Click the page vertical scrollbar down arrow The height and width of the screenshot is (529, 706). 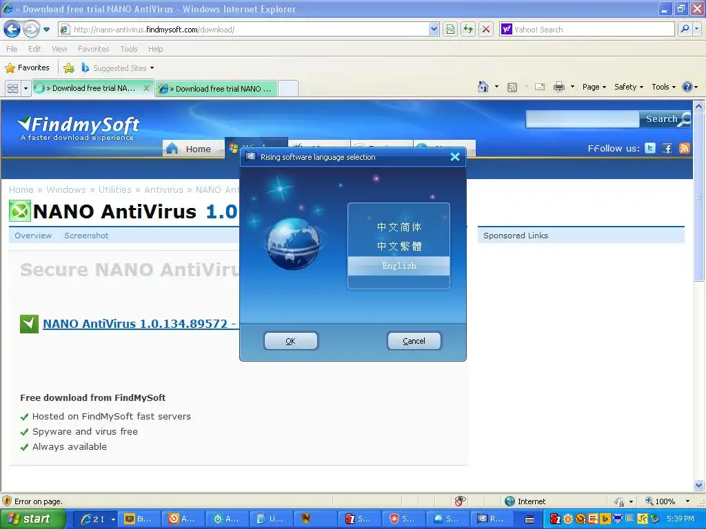(699, 485)
